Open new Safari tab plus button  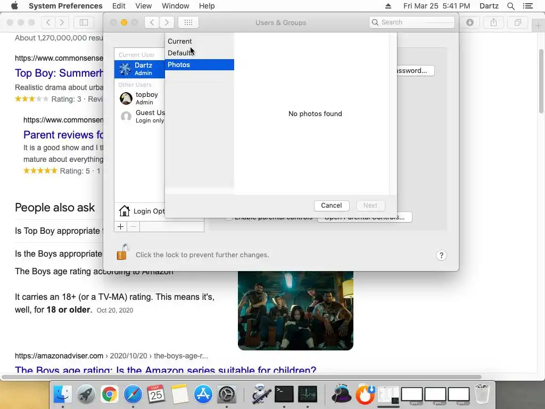click(x=538, y=26)
